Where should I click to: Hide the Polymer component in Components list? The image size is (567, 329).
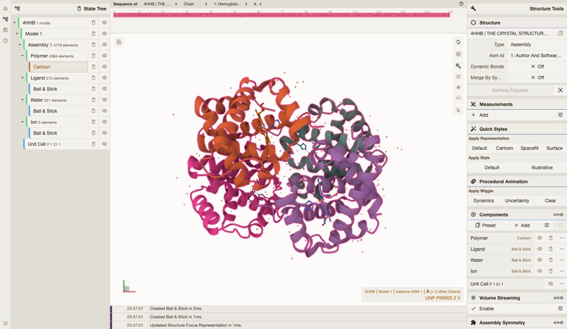(540, 238)
